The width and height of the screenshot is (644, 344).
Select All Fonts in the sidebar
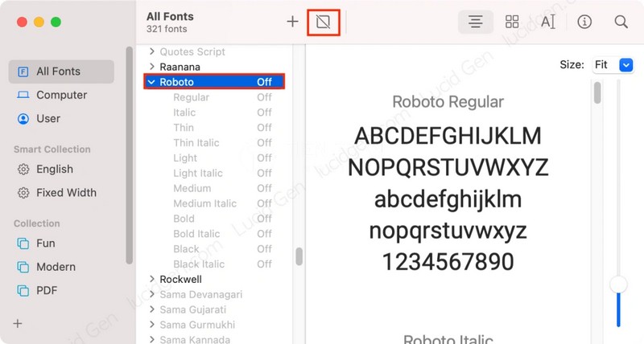point(58,72)
